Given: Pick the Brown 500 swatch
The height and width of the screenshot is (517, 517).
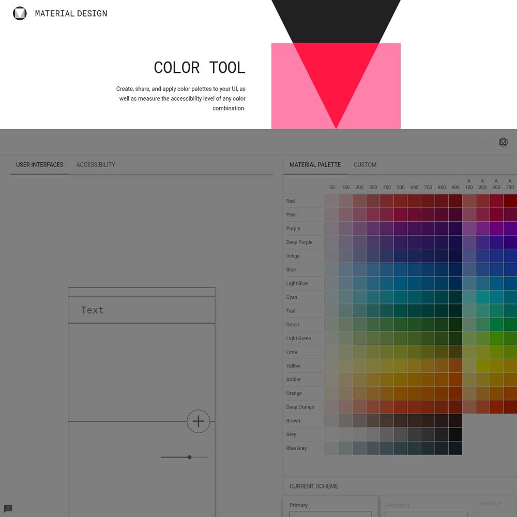Looking at the screenshot, I should pos(400,421).
